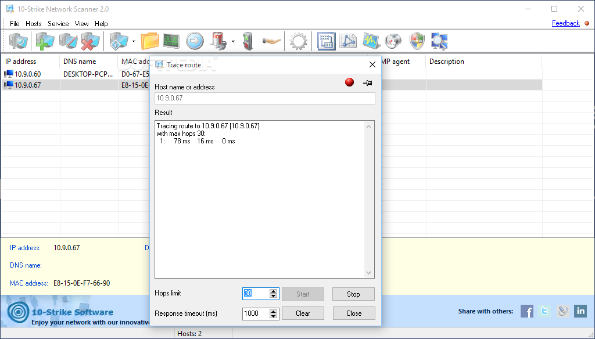Click the gauge meter toolbar icon
The width and height of the screenshot is (595, 339).
[393, 41]
